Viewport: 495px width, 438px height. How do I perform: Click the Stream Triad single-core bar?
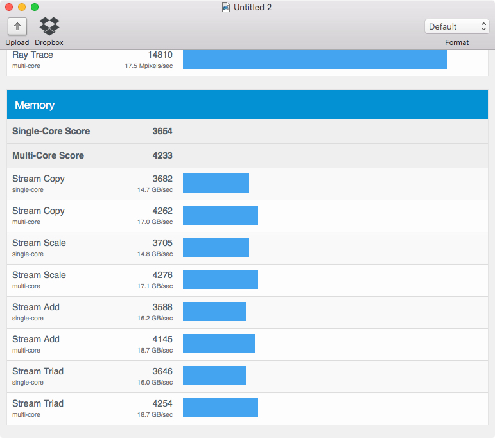(x=214, y=376)
